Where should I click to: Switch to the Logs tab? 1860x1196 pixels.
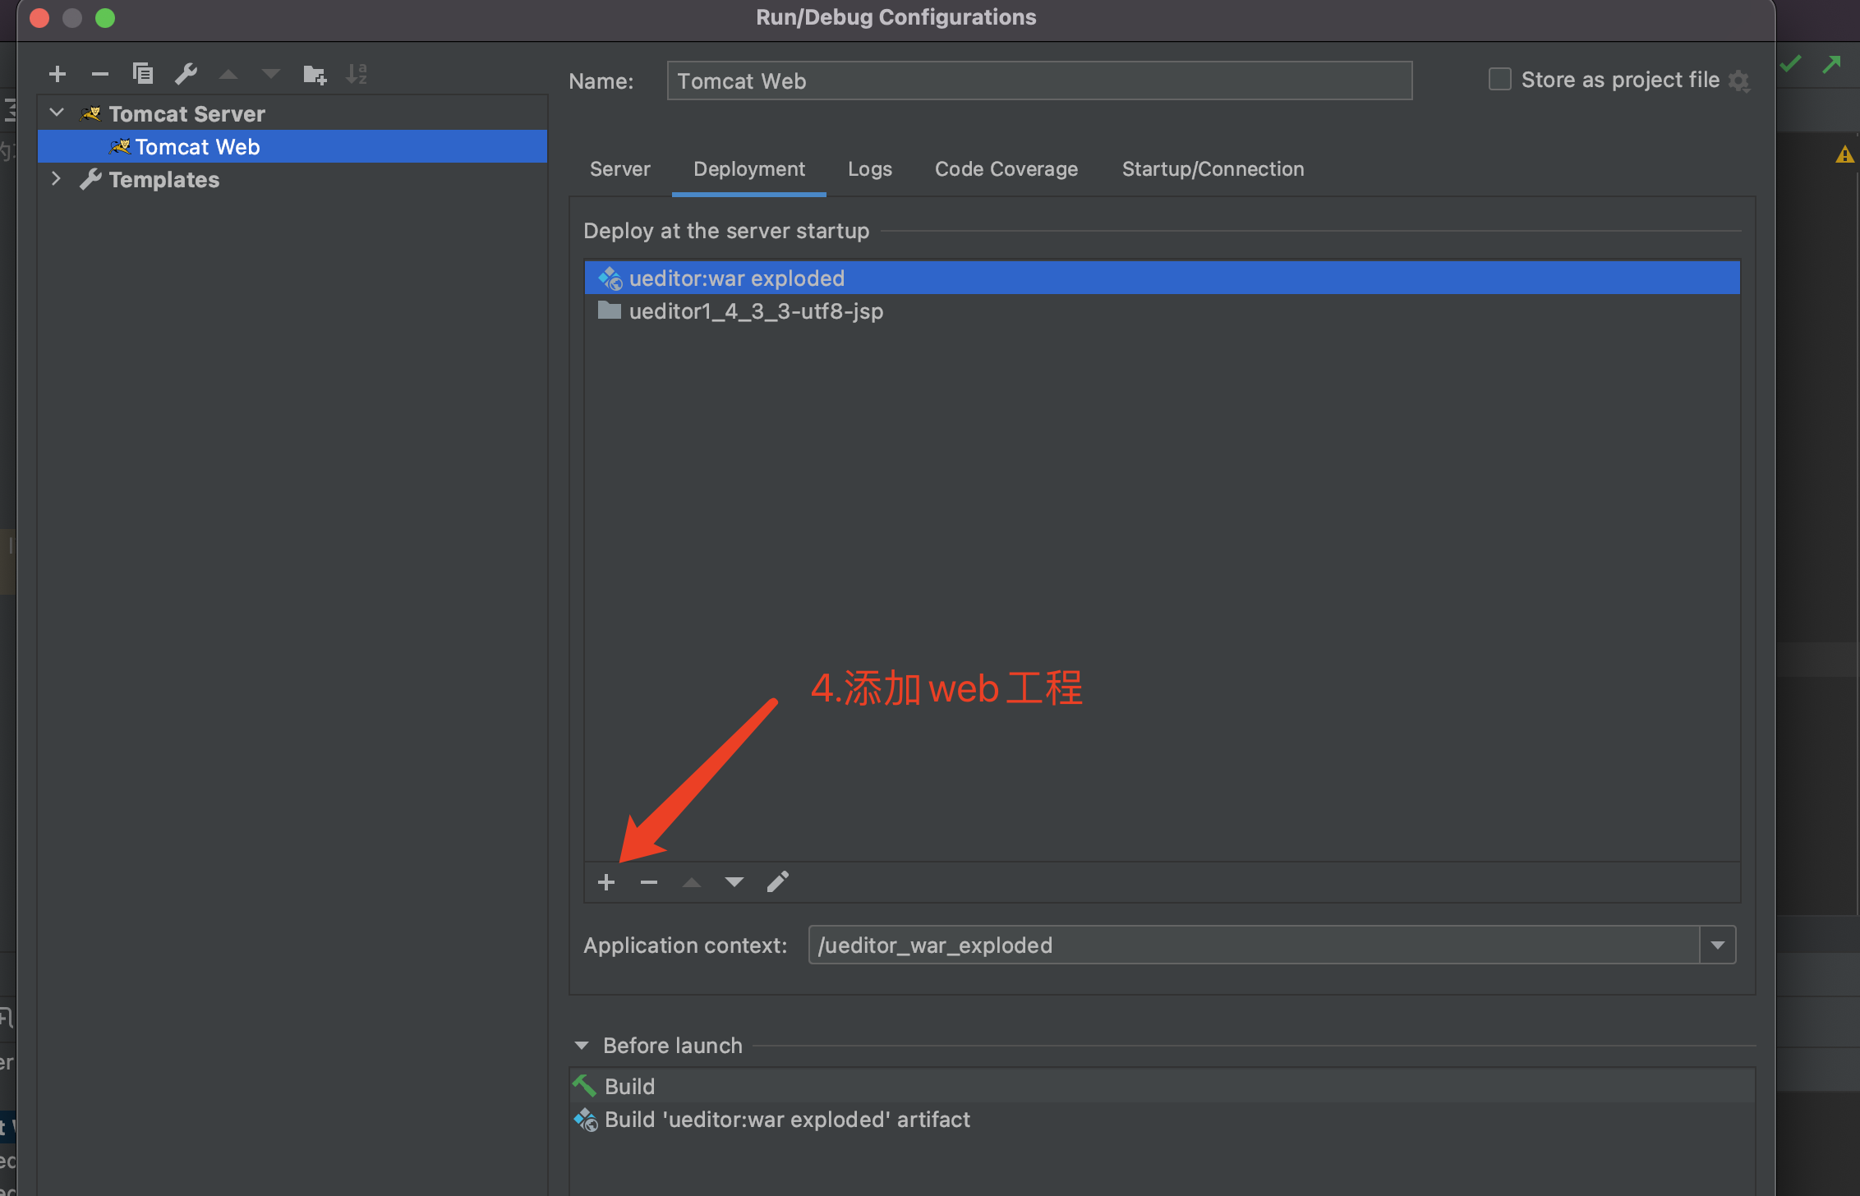tap(870, 169)
